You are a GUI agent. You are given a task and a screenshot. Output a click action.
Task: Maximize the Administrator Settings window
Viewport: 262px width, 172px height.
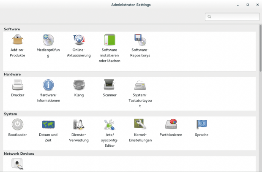(248, 5)
